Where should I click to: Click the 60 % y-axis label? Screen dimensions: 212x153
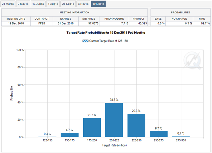tap(21, 85)
